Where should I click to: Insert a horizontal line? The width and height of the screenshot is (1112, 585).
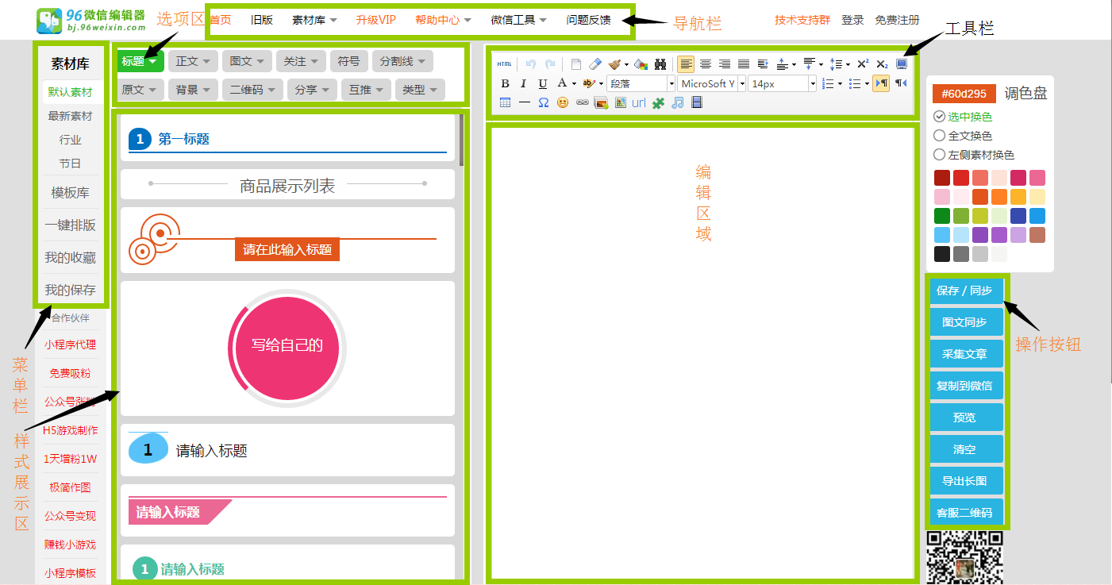524,102
